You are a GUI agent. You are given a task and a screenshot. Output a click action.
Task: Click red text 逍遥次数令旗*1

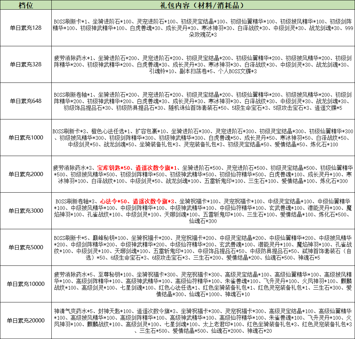click(156, 168)
